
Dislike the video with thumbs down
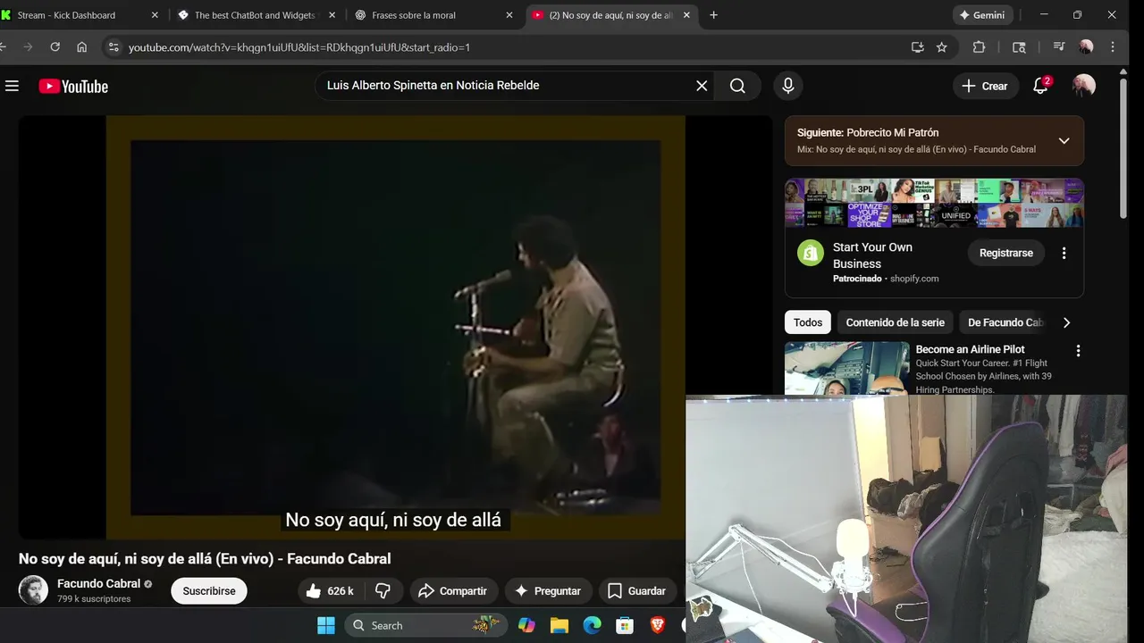click(x=383, y=591)
